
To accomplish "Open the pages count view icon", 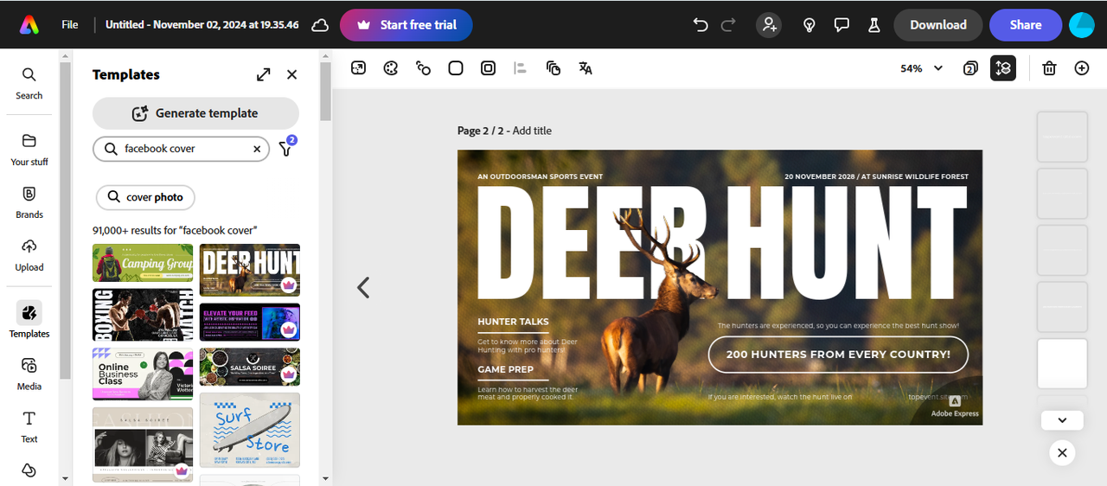I will [x=970, y=68].
